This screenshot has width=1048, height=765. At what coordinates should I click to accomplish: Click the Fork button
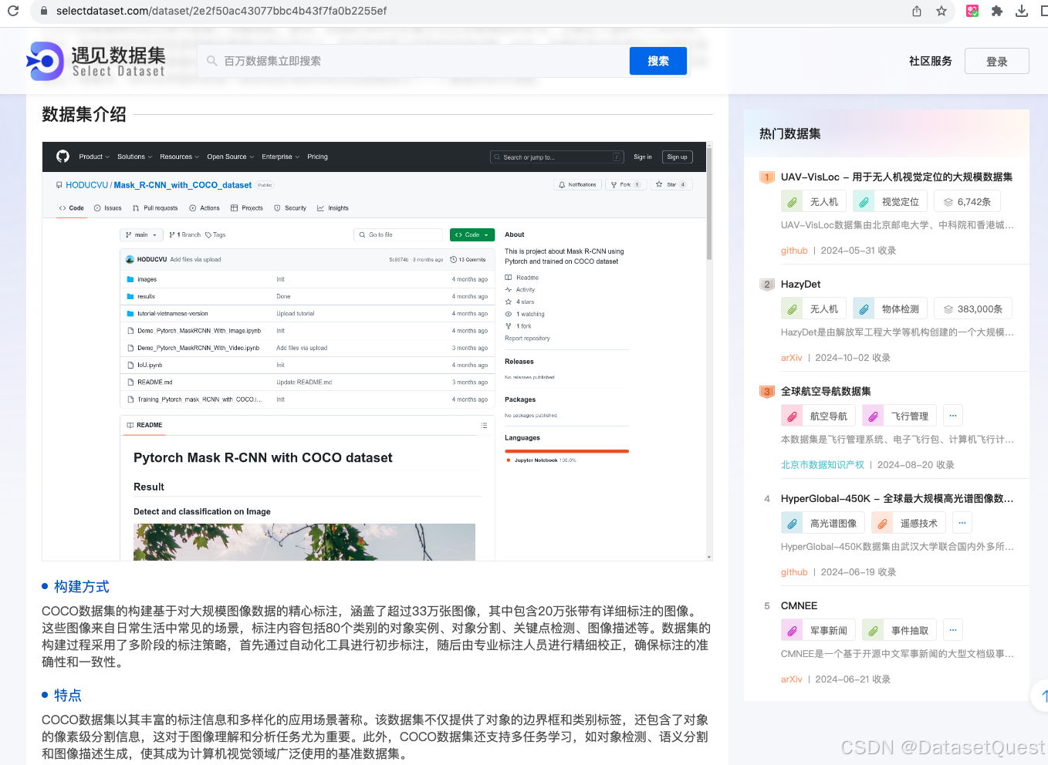[x=624, y=184]
